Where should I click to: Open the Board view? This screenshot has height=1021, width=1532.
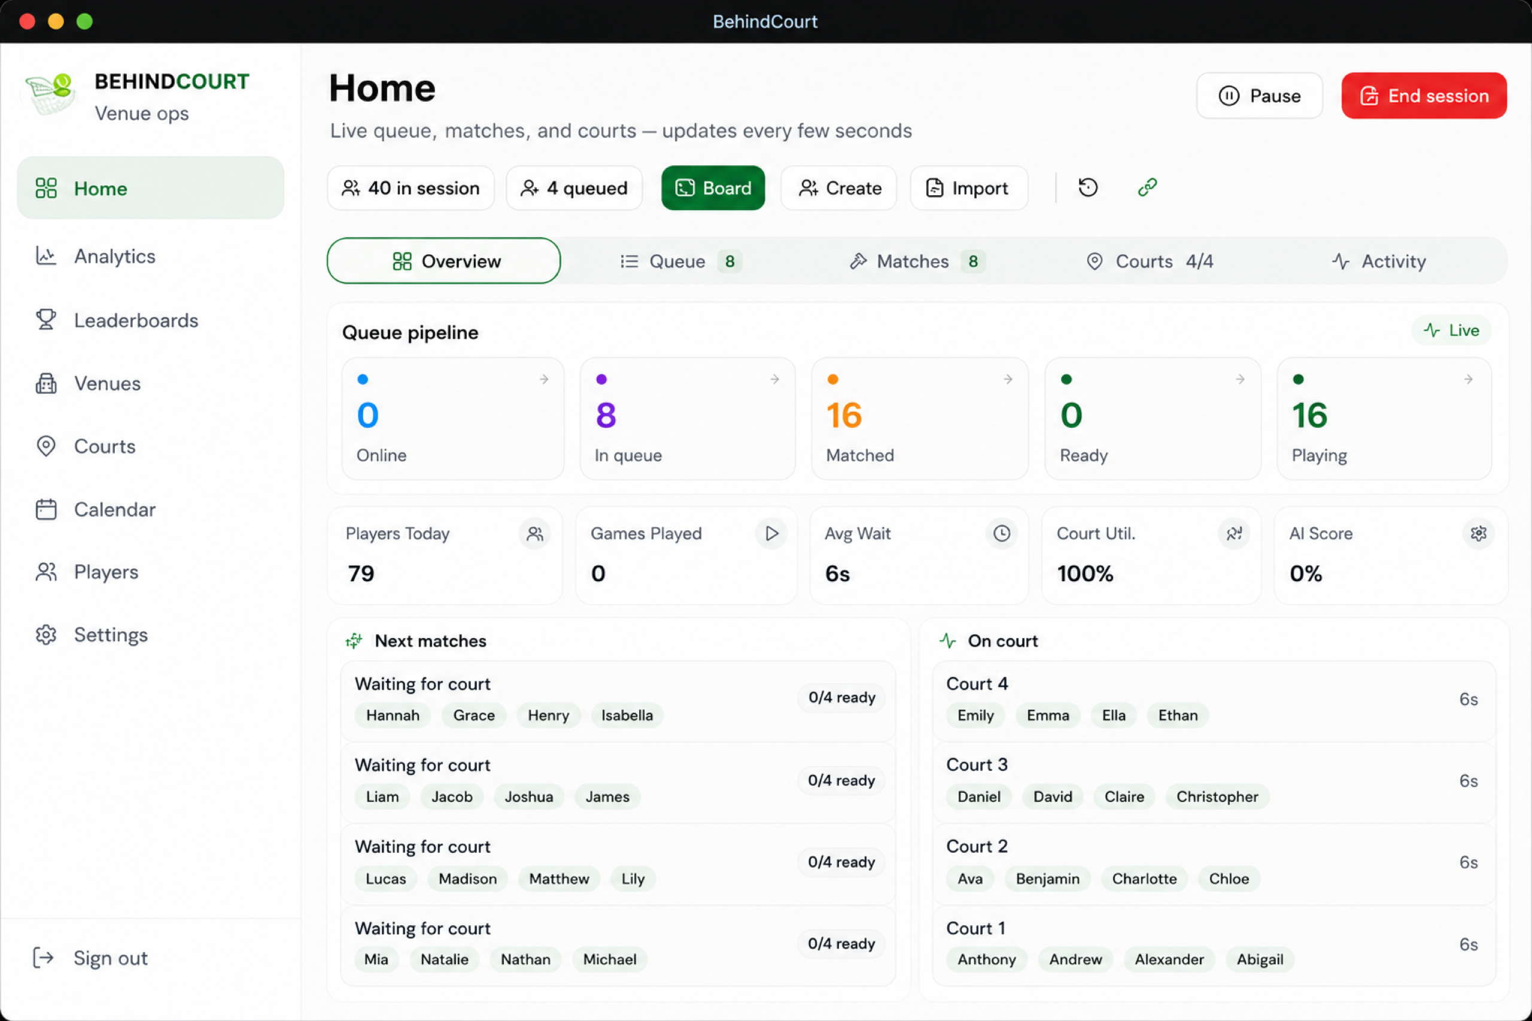coord(713,188)
